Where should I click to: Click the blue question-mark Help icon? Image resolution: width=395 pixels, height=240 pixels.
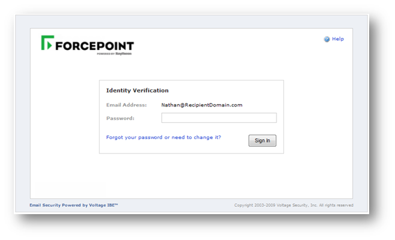[326, 39]
